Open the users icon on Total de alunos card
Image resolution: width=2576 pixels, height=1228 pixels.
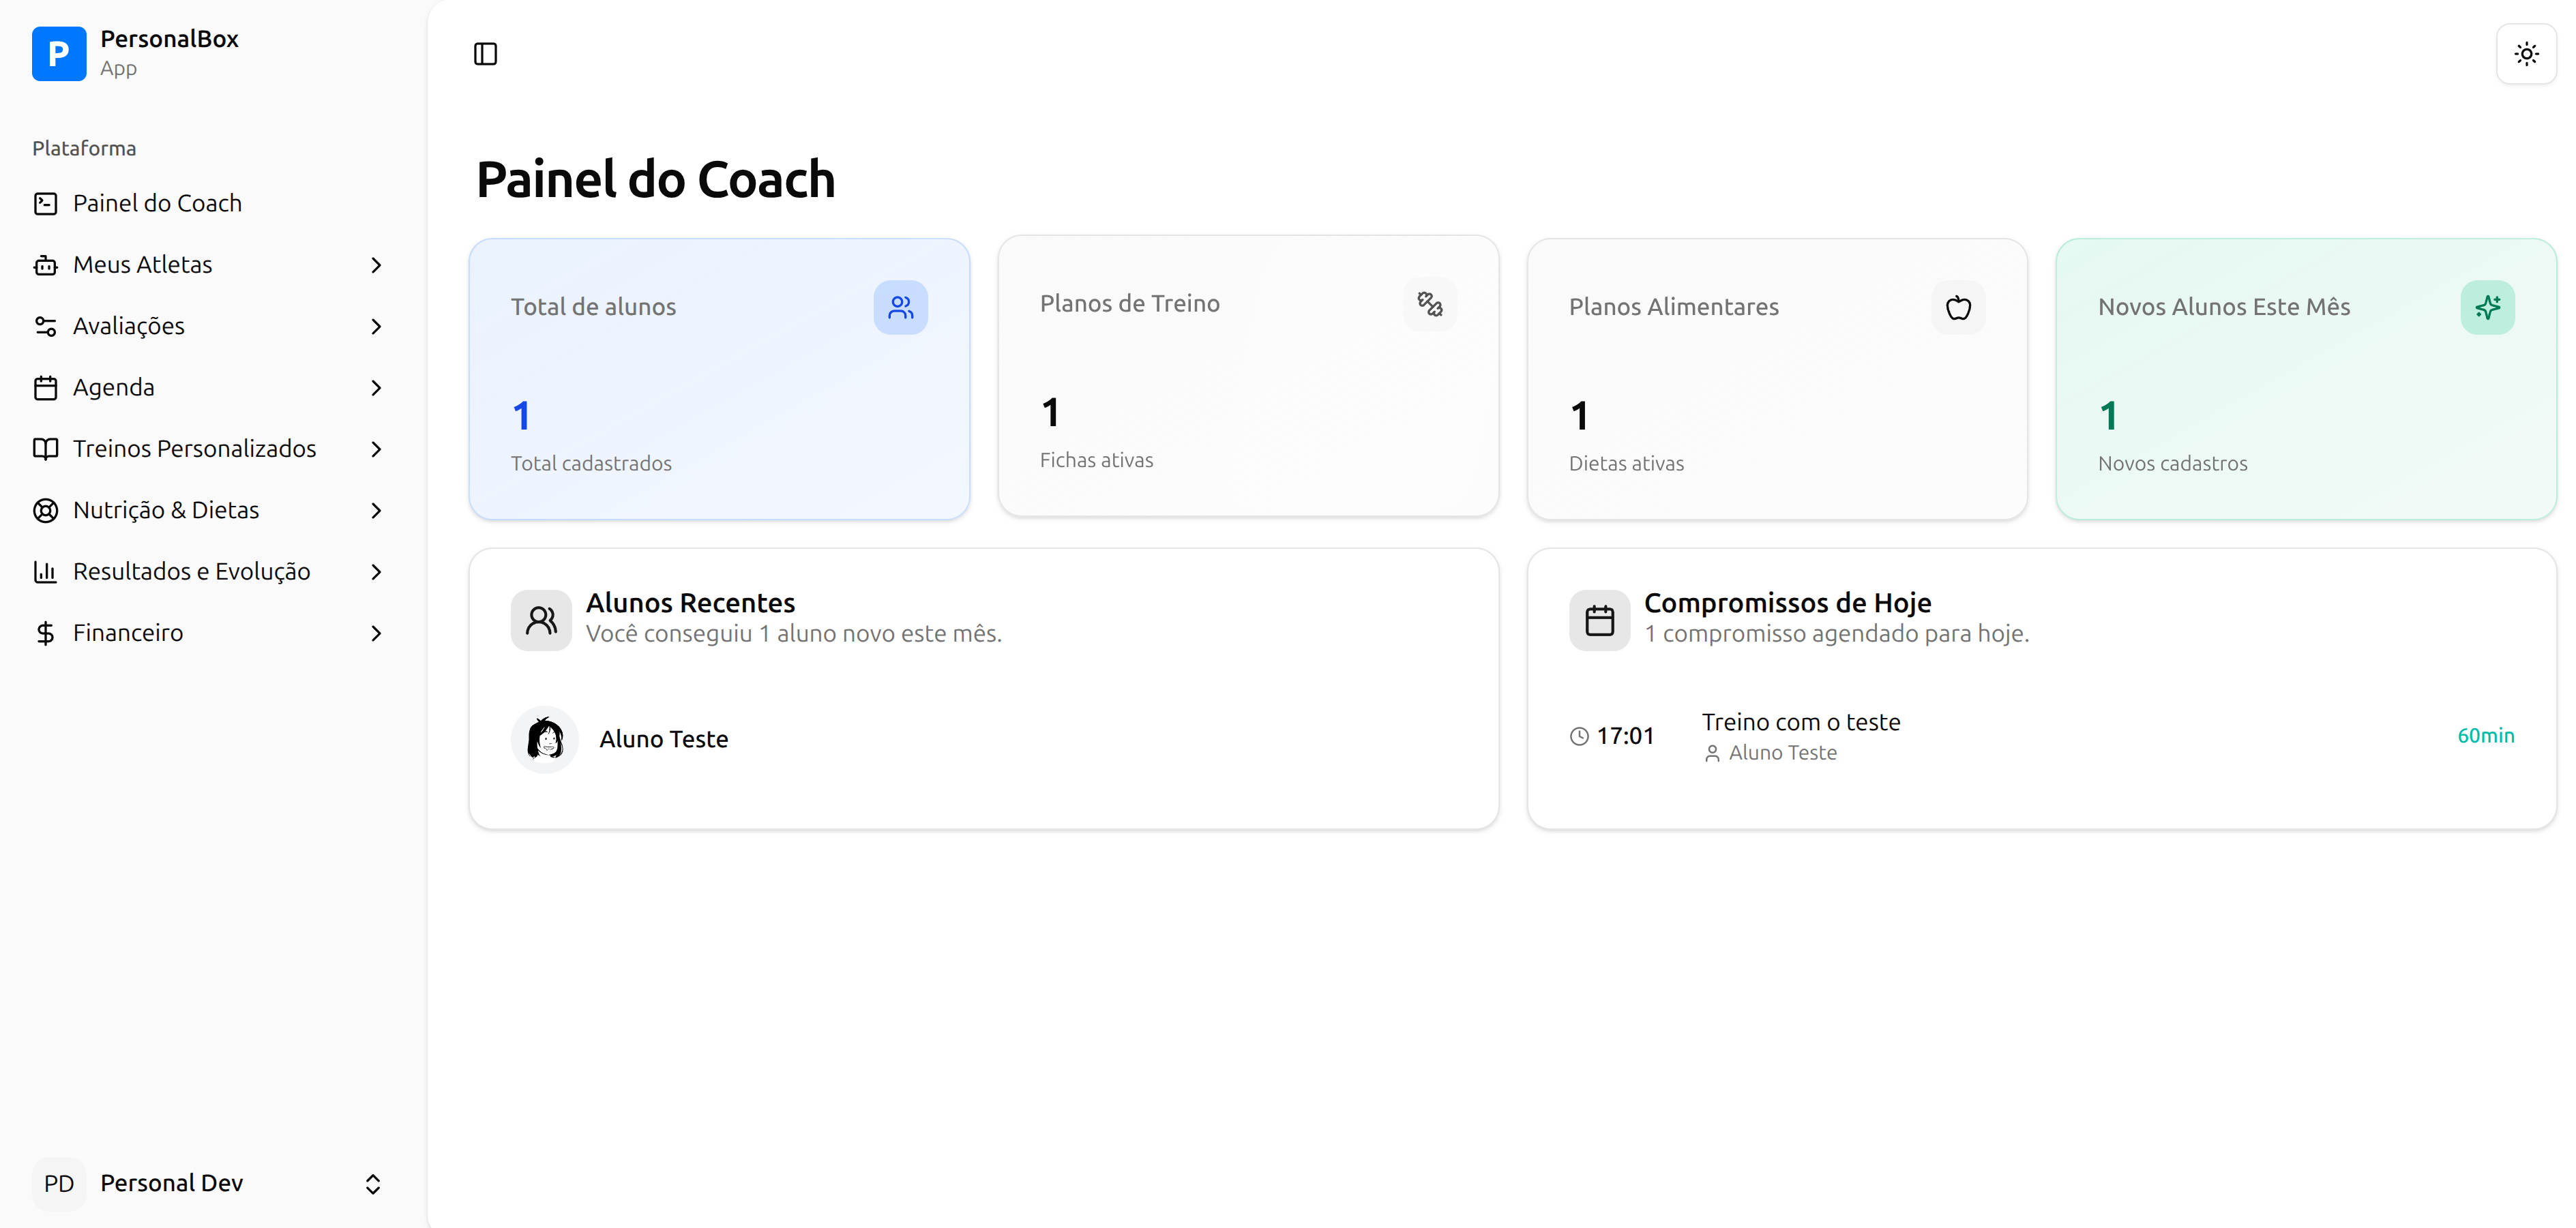click(x=900, y=307)
